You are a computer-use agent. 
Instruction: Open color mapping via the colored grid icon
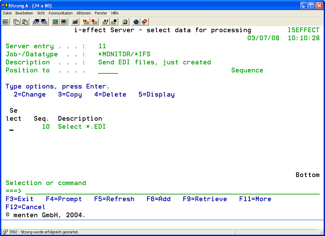63,22
